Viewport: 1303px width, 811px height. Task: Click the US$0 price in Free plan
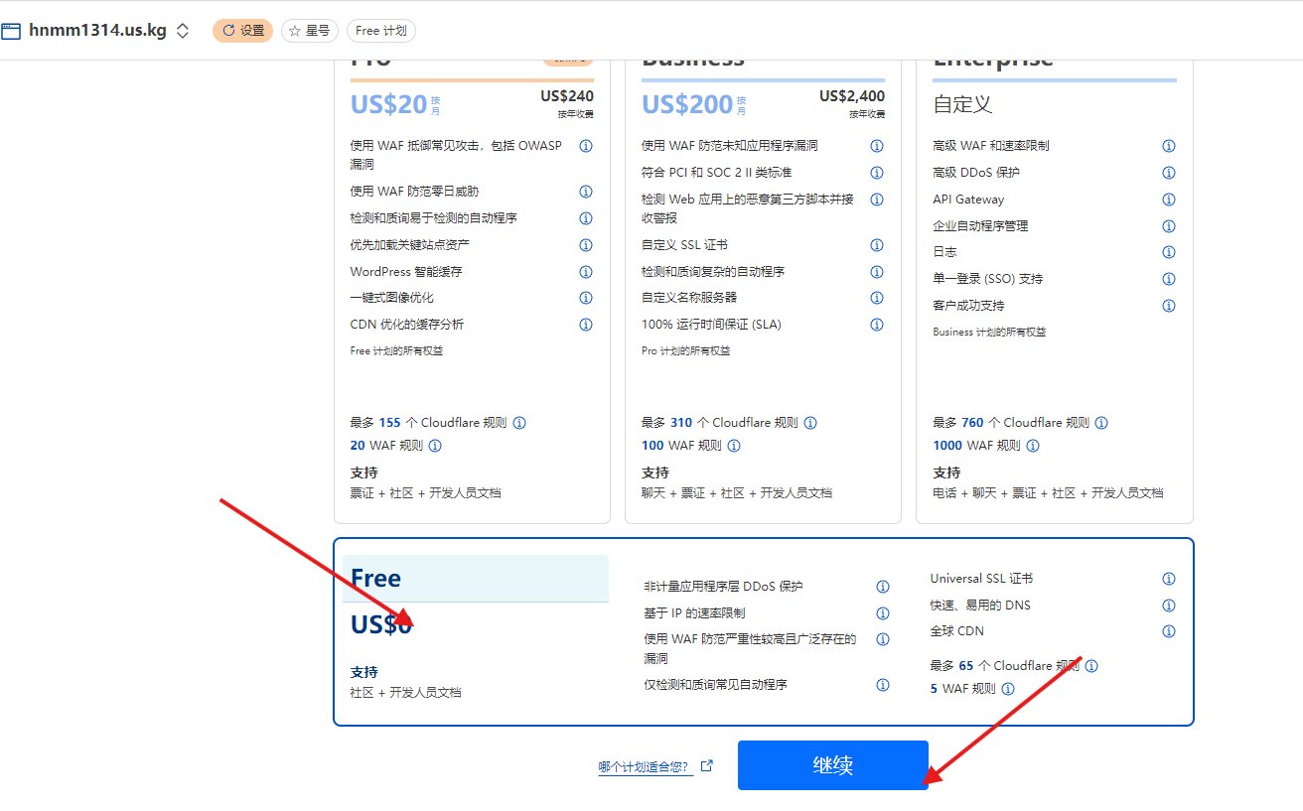(x=381, y=625)
